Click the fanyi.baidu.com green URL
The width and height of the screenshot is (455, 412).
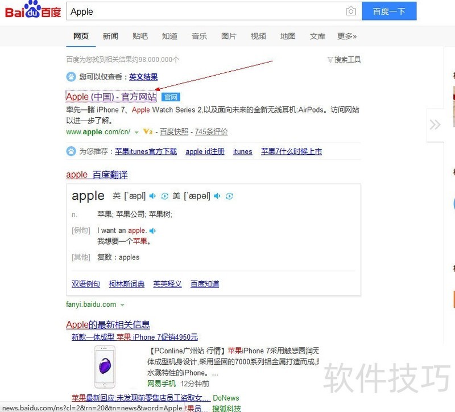click(91, 304)
